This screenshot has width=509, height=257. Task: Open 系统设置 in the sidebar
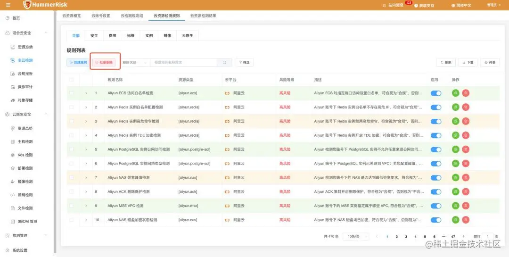pos(16,250)
